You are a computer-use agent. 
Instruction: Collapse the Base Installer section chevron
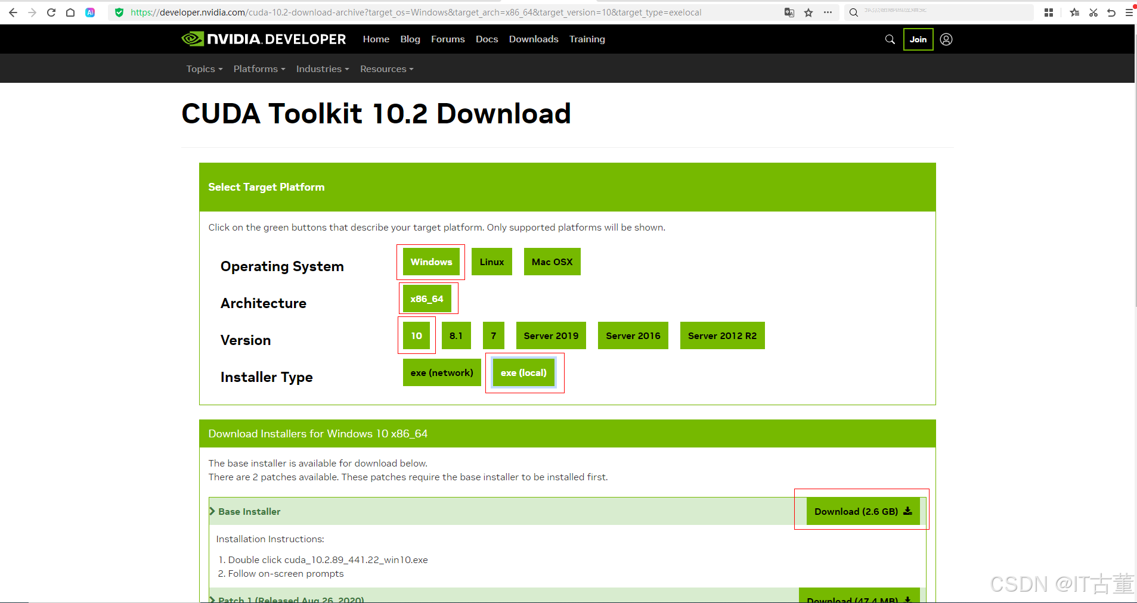pyautogui.click(x=212, y=511)
